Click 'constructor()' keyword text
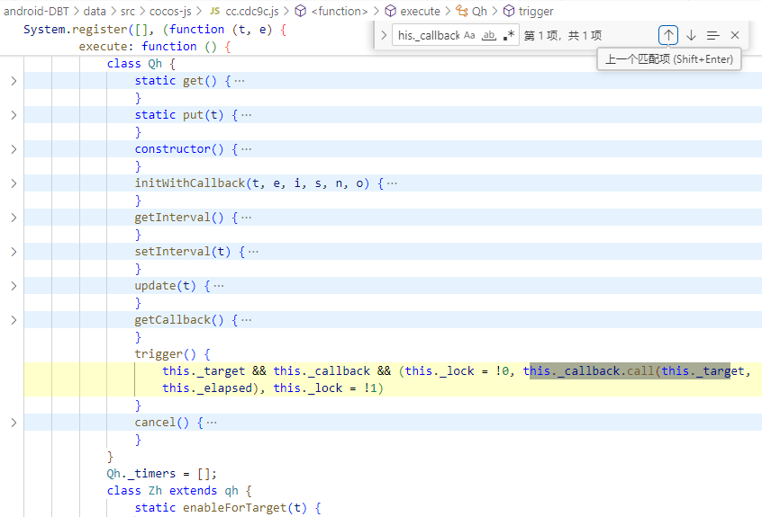This screenshot has height=517, width=762. (179, 149)
